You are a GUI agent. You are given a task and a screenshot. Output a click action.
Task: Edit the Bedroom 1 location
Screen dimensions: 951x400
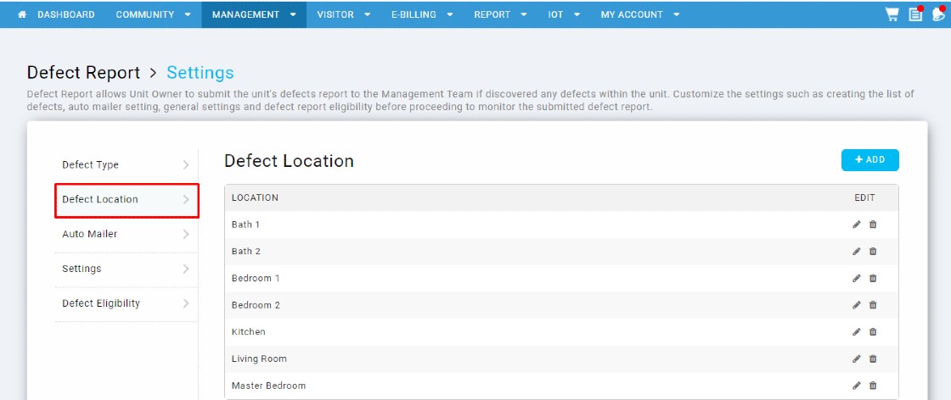pos(857,278)
